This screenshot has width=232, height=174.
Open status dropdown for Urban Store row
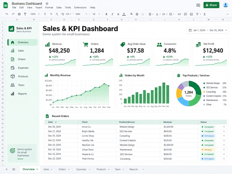pos(224,149)
